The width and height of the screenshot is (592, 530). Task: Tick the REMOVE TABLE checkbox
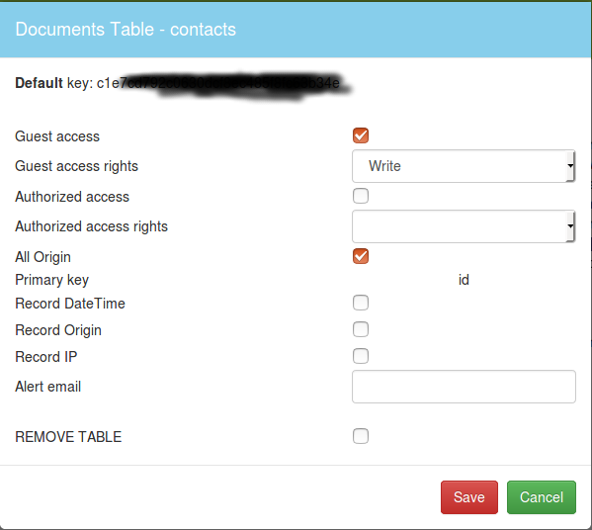coord(361,436)
